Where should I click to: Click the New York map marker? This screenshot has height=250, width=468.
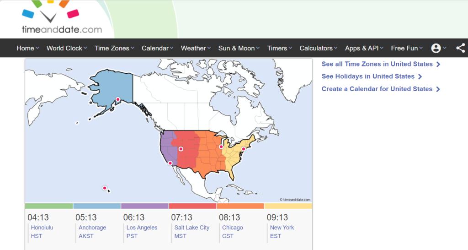(244, 149)
